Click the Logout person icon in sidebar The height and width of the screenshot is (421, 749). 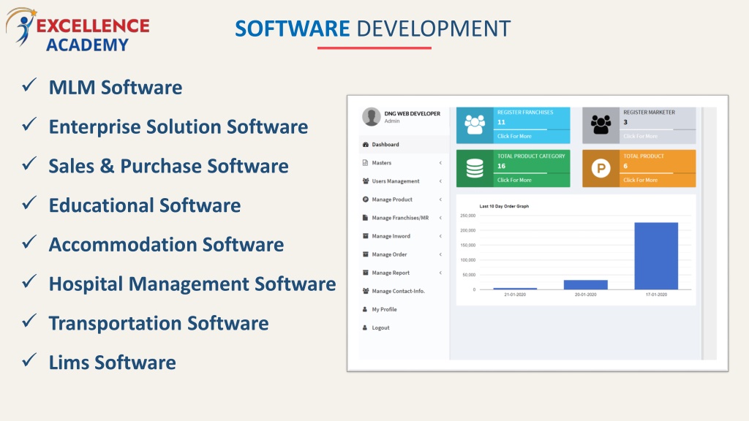pos(365,327)
